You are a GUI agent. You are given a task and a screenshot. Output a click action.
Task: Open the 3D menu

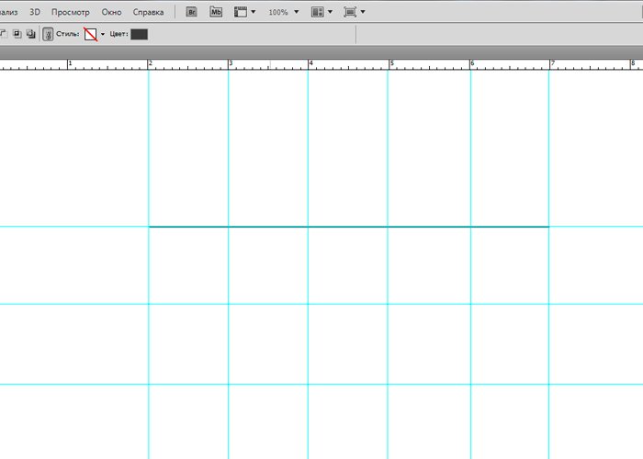point(35,13)
